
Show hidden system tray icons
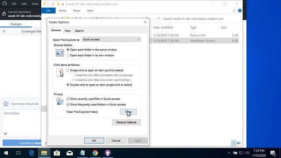pyautogui.click(x=229, y=153)
